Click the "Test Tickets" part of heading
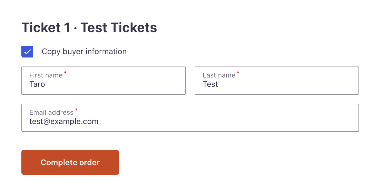 click(x=119, y=28)
